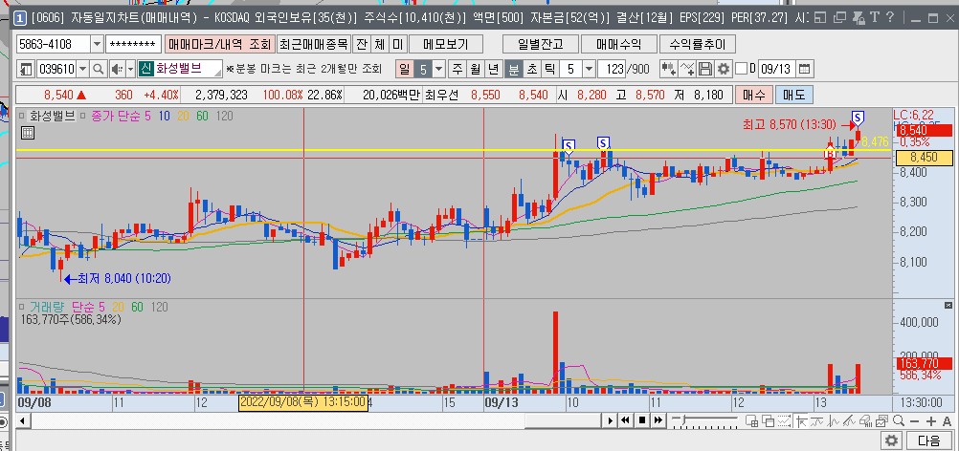Expand the 화성밸브 stock name field corner
This screenshot has width=959, height=451.
pos(218,74)
